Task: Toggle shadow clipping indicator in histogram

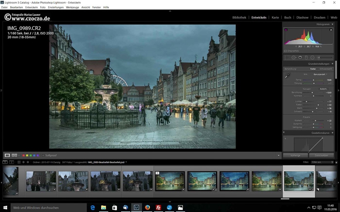Action: [286, 30]
